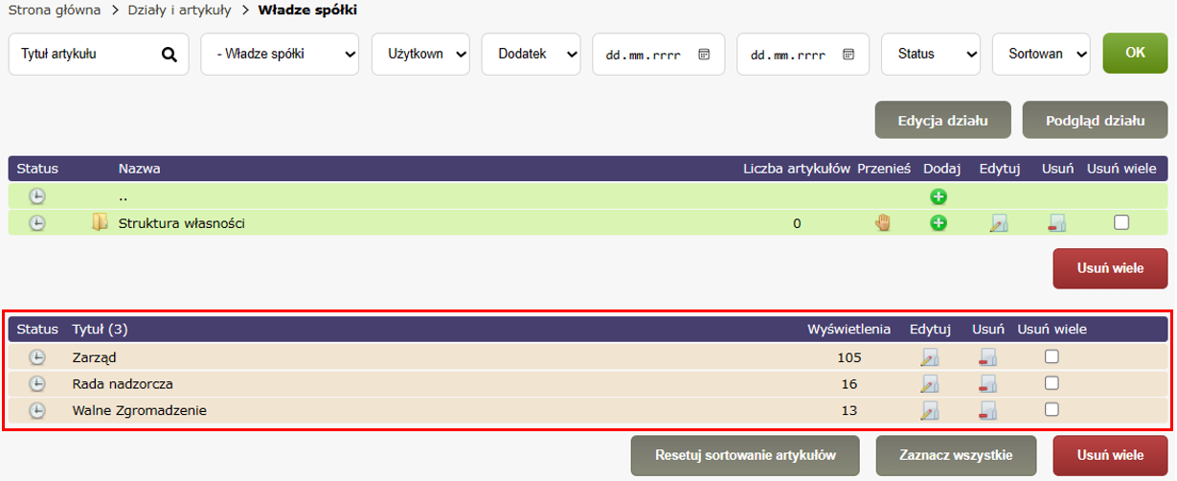Click the search magnifier icon
The width and height of the screenshot is (1177, 481).
[x=170, y=55]
